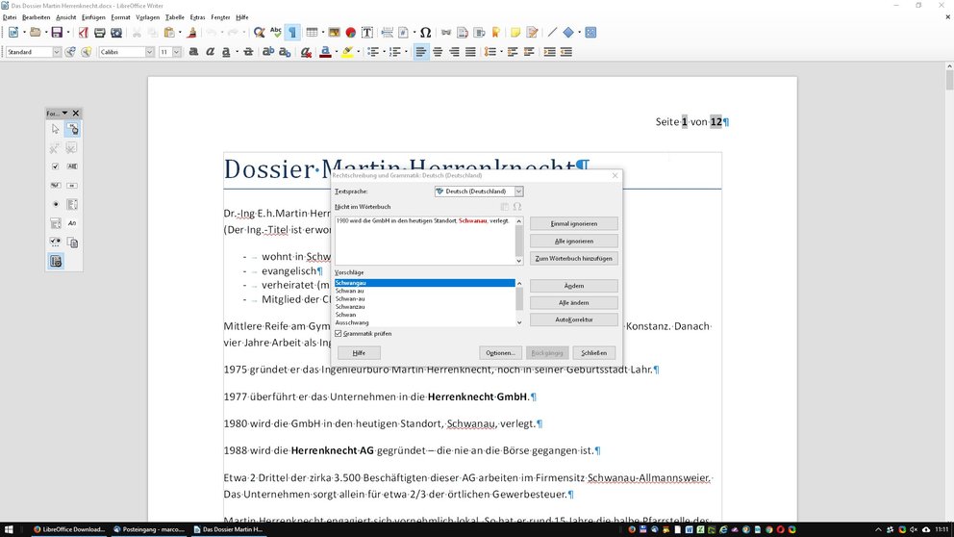Toggle formatting marks pilcrow button

(x=292, y=33)
